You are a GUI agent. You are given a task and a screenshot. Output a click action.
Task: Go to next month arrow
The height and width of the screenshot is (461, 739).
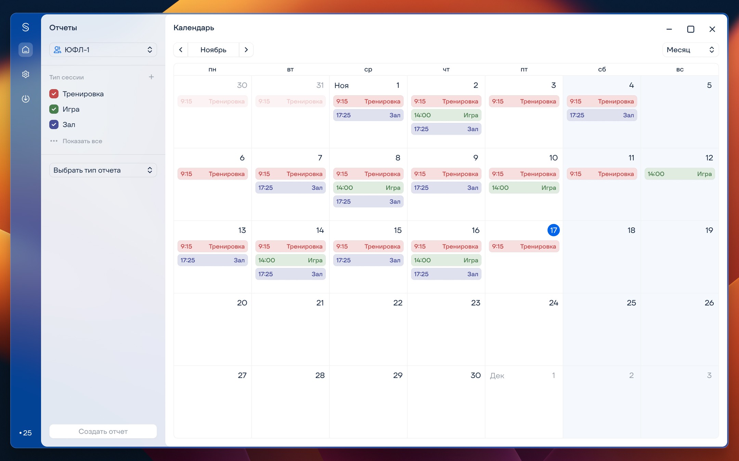point(246,50)
